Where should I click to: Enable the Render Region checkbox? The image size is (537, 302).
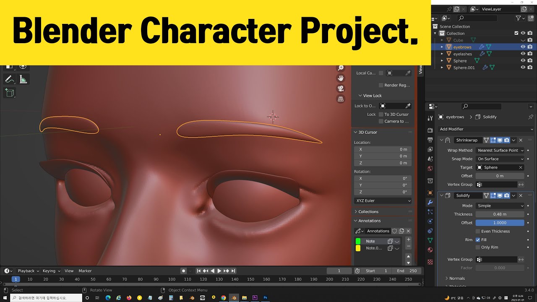click(381, 85)
